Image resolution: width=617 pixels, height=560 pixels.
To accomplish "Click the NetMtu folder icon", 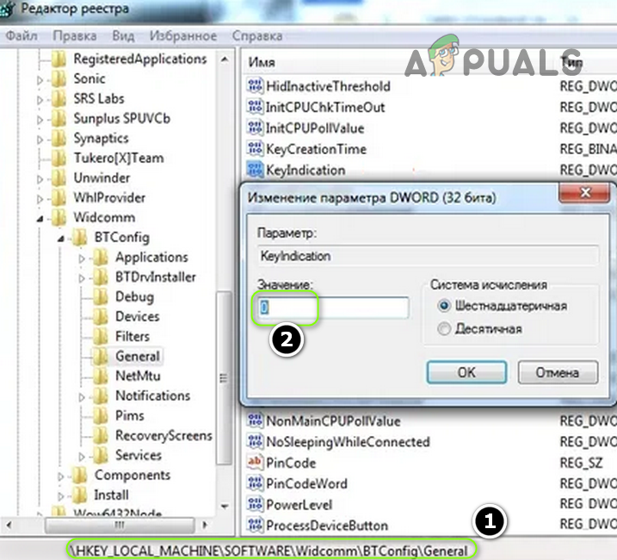I will (101, 376).
